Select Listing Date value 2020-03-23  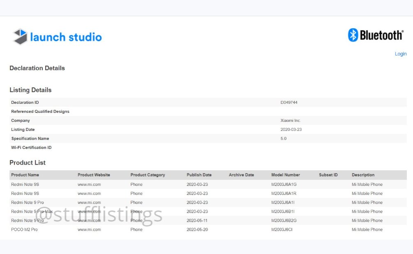(x=291, y=129)
